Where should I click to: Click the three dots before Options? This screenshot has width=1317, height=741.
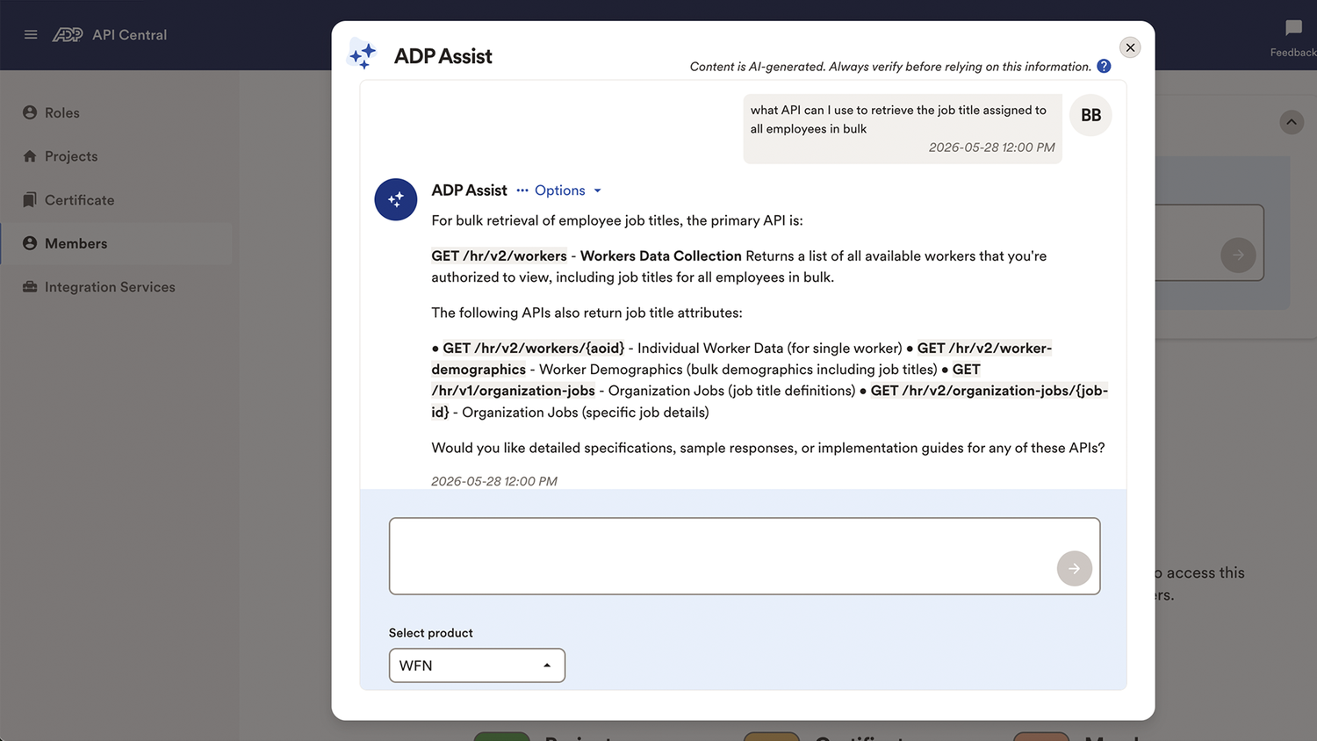[x=522, y=191]
